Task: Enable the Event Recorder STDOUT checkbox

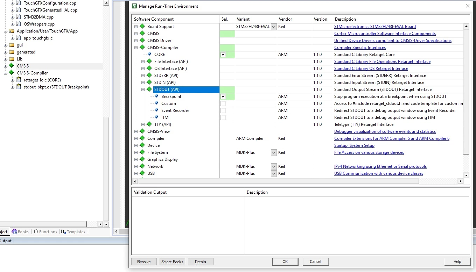Action: (223, 110)
